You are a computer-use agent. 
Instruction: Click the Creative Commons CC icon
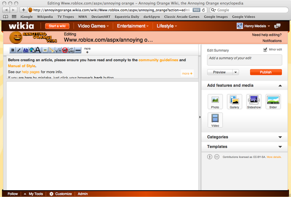217,157
